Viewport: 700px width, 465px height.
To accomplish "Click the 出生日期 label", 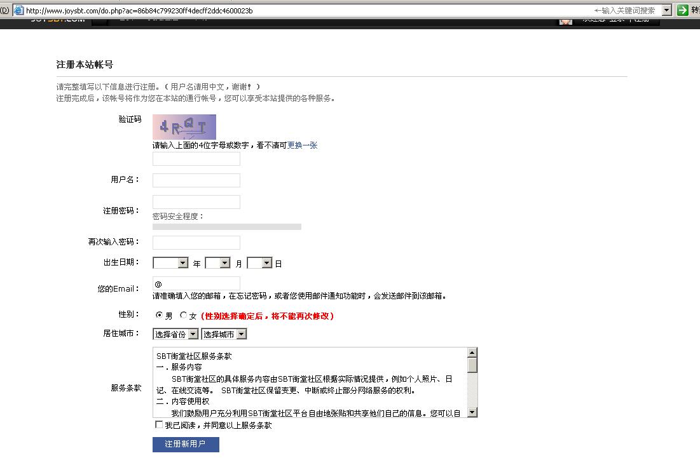I will click(x=121, y=262).
